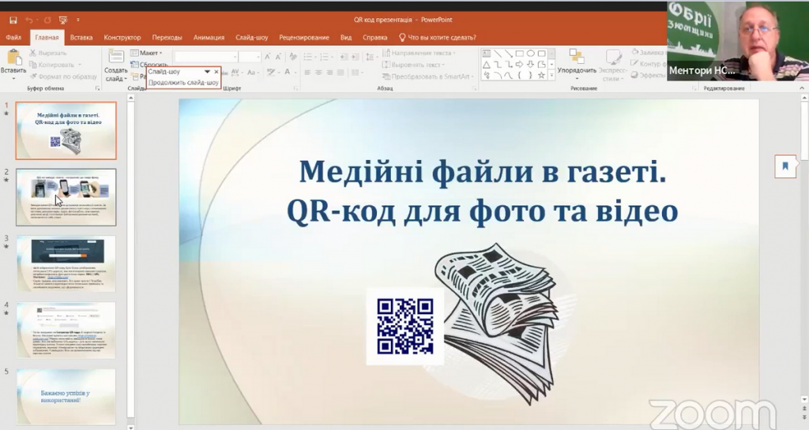The height and width of the screenshot is (430, 809).
Task: Save the presentation from quick access toolbar
Action: click(x=13, y=20)
